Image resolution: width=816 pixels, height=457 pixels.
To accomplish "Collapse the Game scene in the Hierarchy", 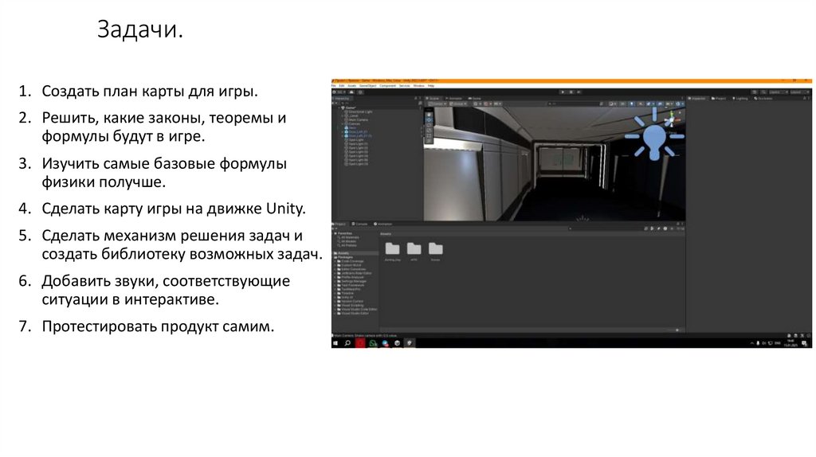I will pos(339,107).
